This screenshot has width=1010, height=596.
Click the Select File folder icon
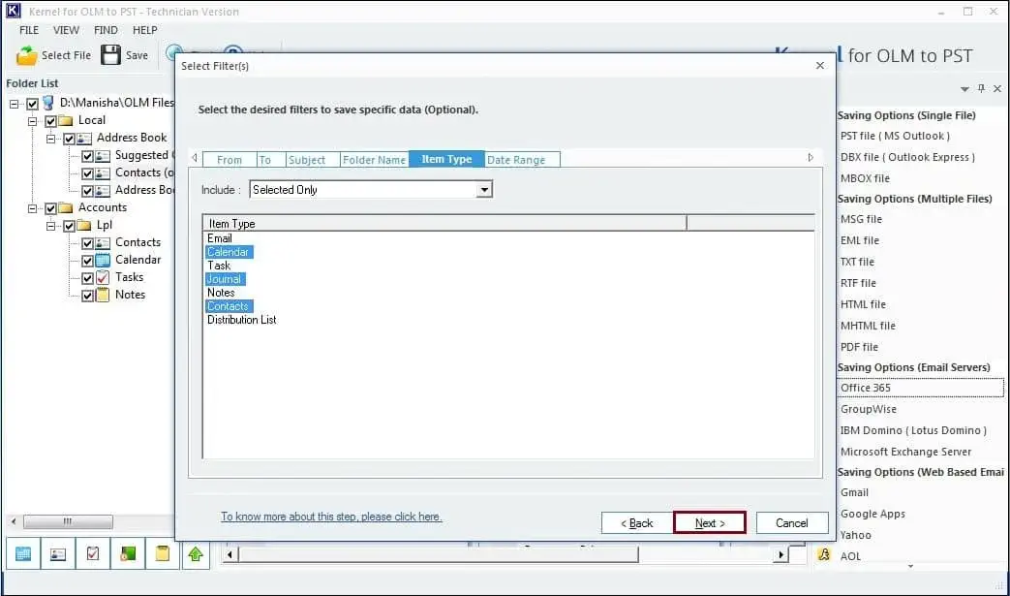pyautogui.click(x=26, y=55)
